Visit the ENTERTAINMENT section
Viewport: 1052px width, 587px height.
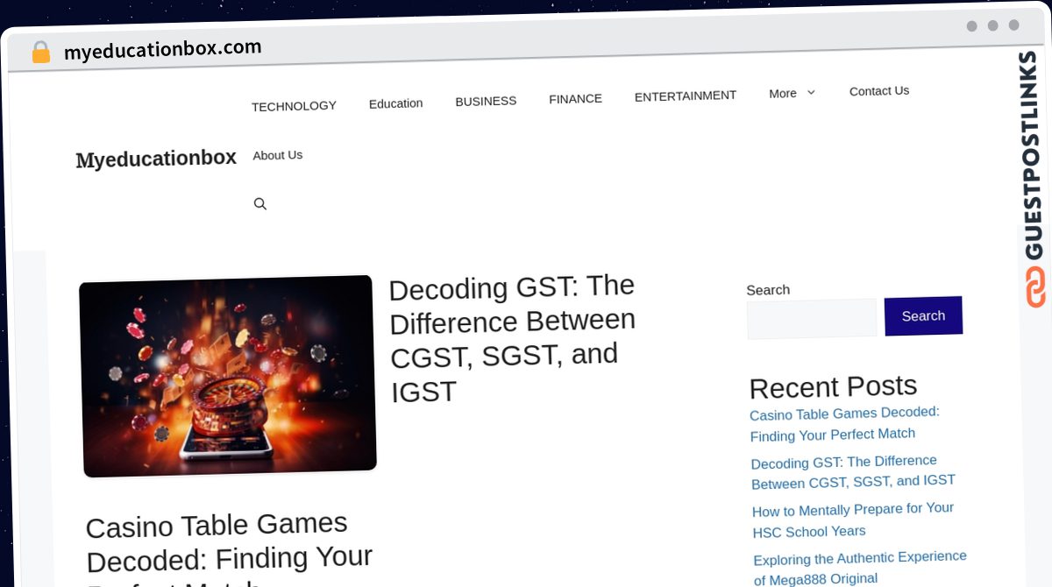(x=686, y=95)
